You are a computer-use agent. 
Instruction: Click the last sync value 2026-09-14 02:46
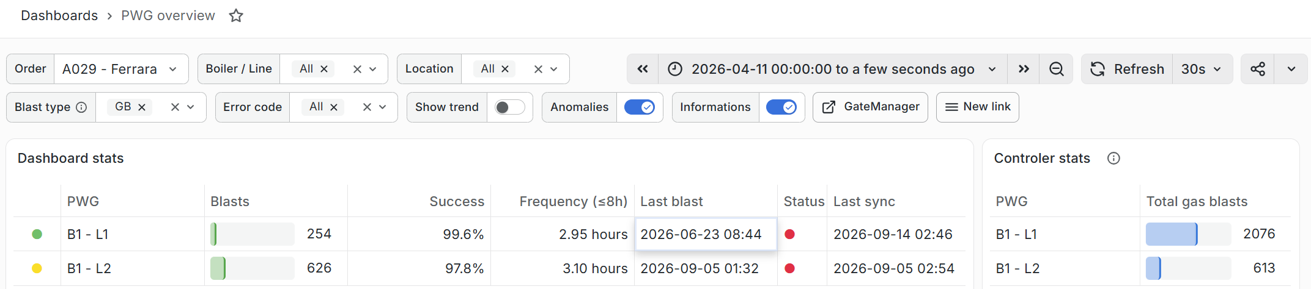(893, 234)
